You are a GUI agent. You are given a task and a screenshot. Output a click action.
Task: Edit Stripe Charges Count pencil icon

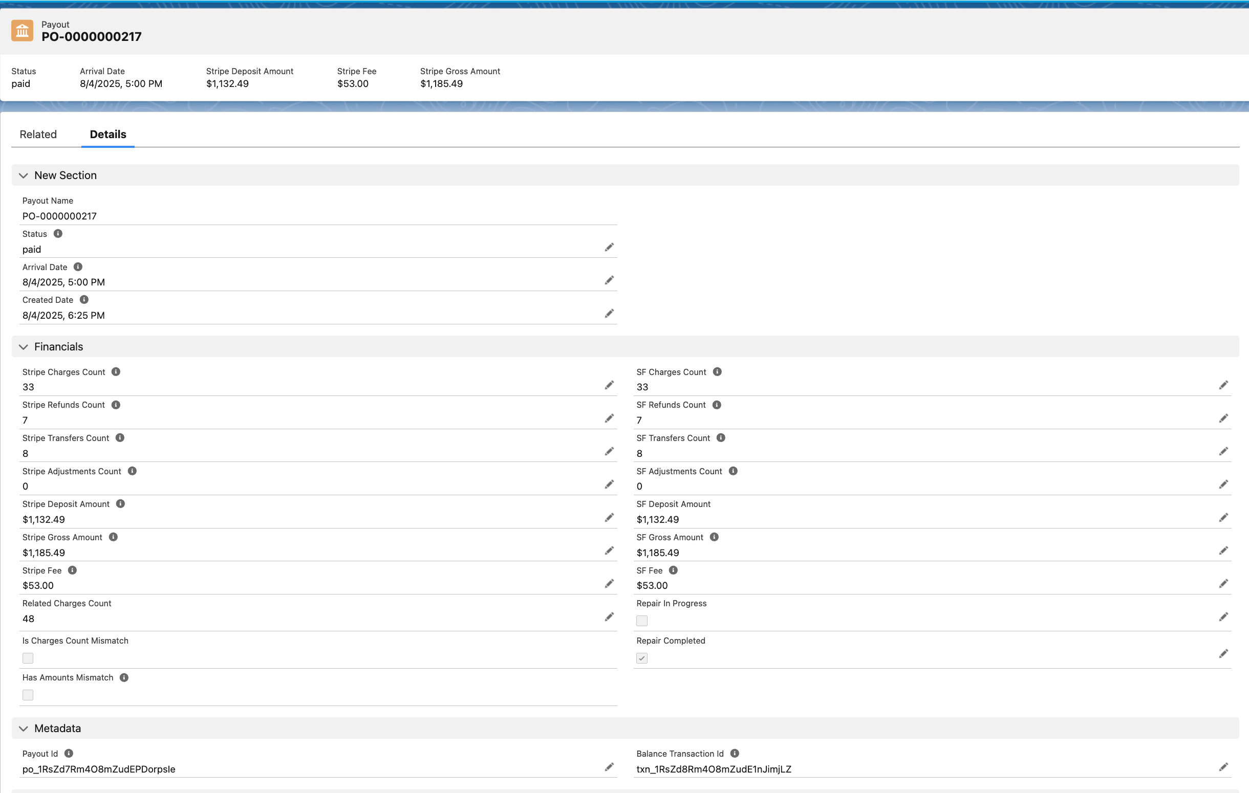coord(609,385)
